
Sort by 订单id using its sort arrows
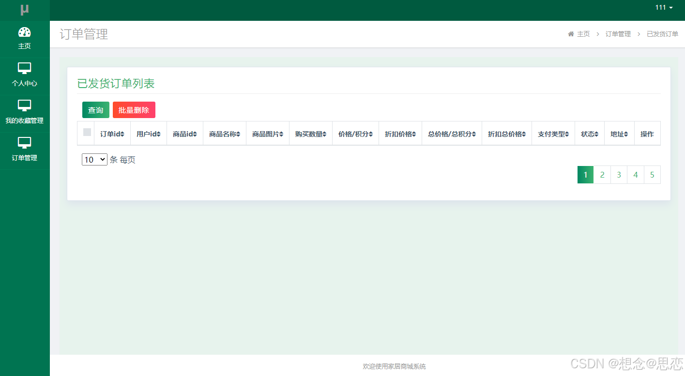(x=122, y=135)
